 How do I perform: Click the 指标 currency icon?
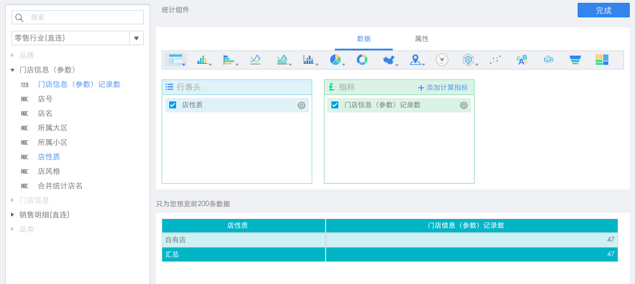pos(331,87)
